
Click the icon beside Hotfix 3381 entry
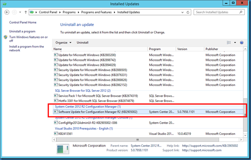tap(56, 101)
